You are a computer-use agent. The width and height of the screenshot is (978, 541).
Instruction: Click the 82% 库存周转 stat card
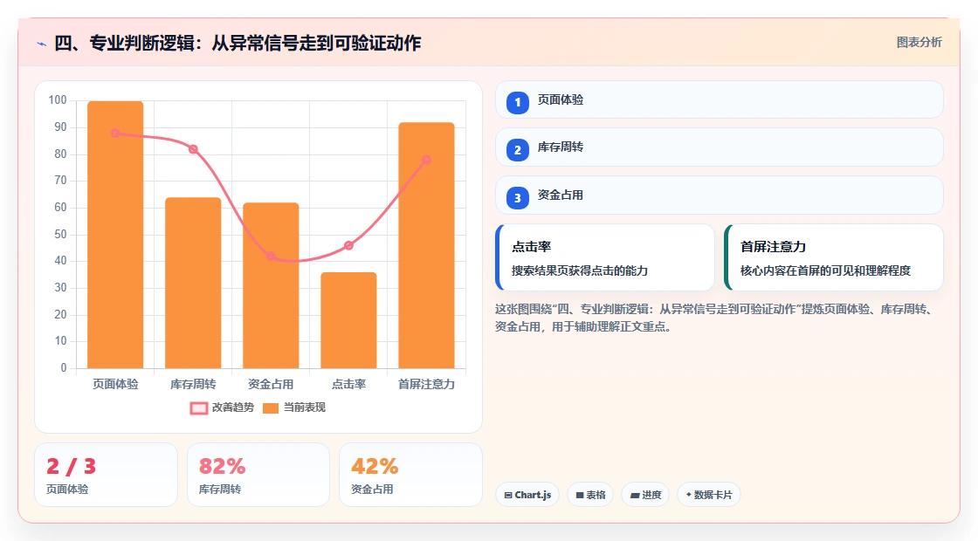(258, 475)
